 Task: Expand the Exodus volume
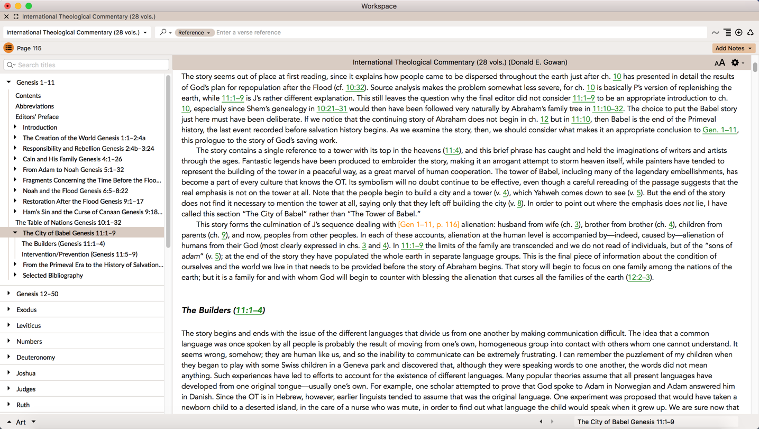tap(9, 309)
